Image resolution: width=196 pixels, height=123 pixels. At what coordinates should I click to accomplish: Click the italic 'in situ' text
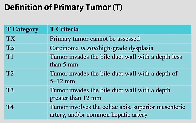click(89, 48)
